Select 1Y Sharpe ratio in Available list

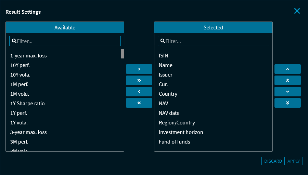[27, 104]
